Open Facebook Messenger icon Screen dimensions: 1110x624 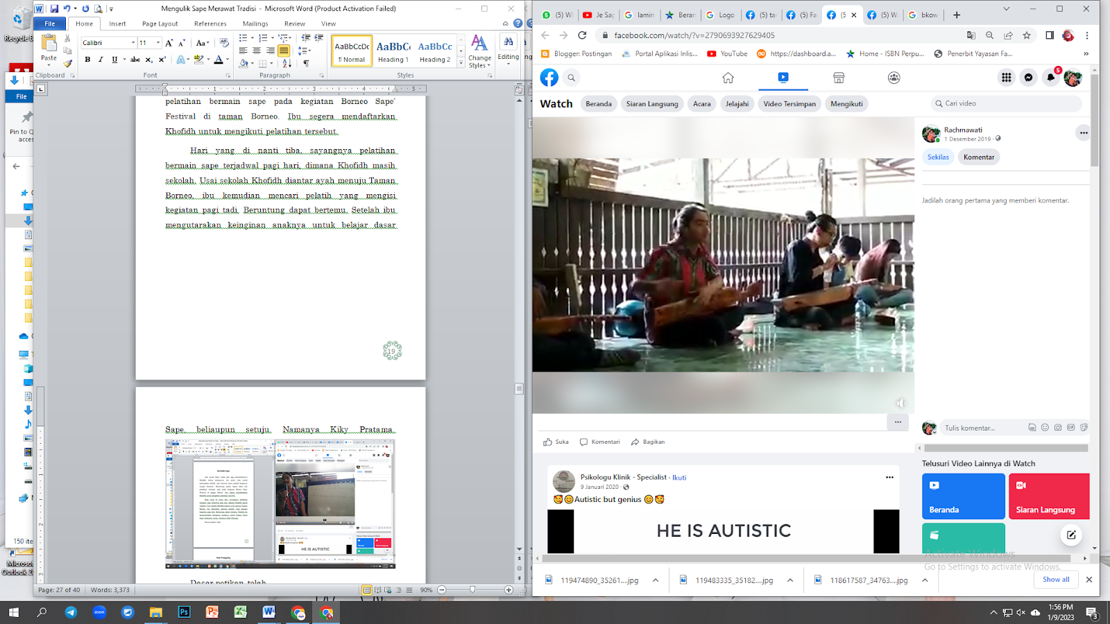pyautogui.click(x=1029, y=78)
